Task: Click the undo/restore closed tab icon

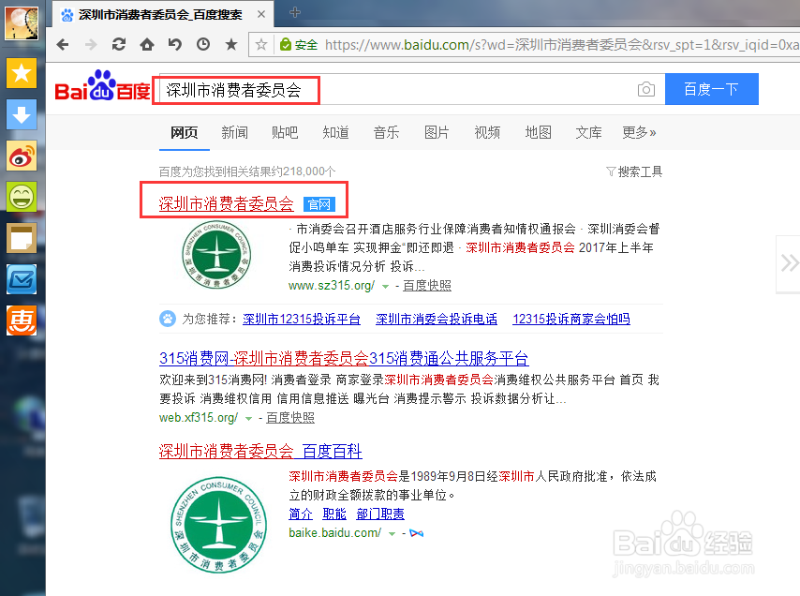Action: [175, 44]
